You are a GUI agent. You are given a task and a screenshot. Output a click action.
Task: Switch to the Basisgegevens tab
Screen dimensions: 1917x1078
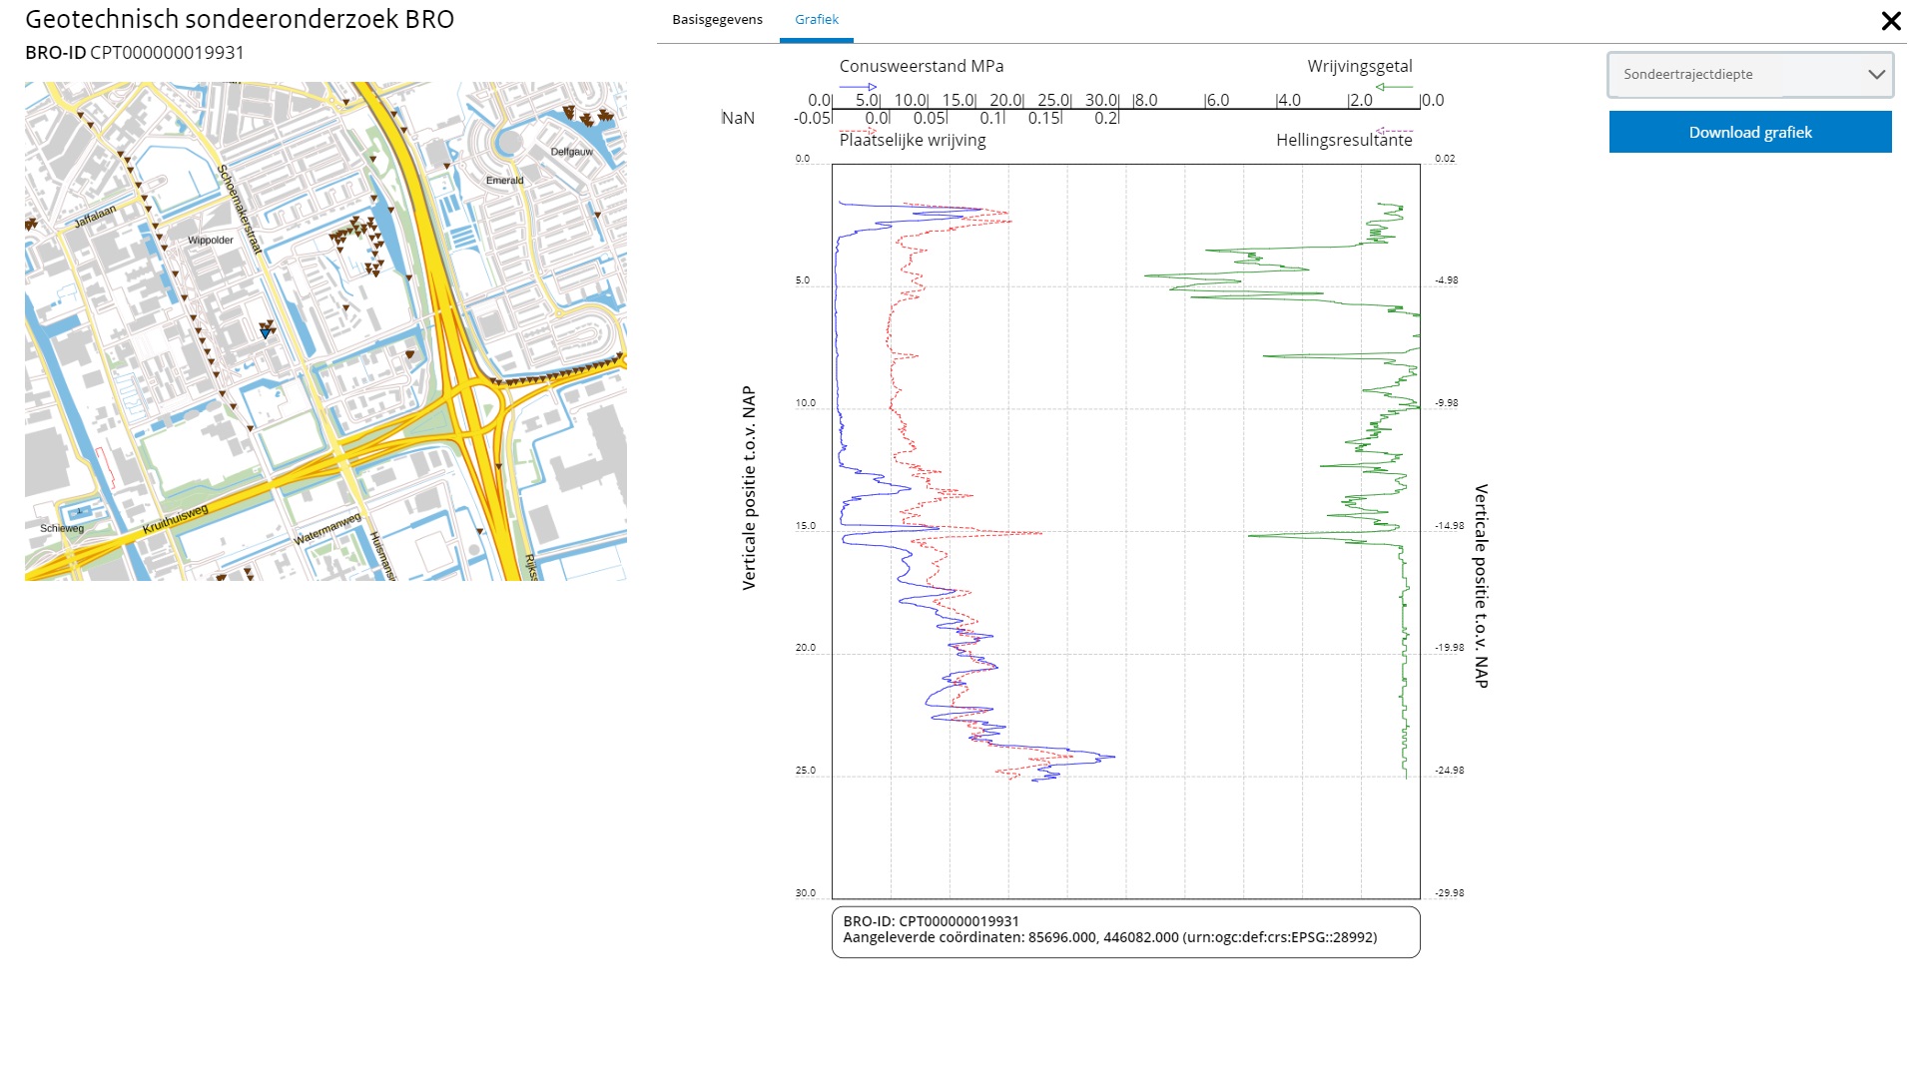[717, 20]
